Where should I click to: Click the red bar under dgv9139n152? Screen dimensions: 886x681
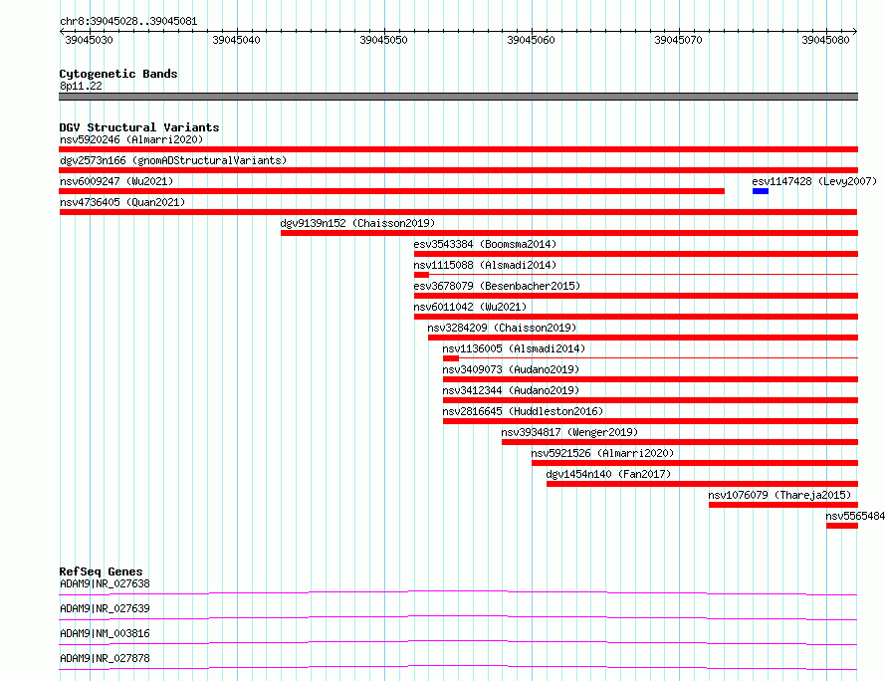pos(569,233)
